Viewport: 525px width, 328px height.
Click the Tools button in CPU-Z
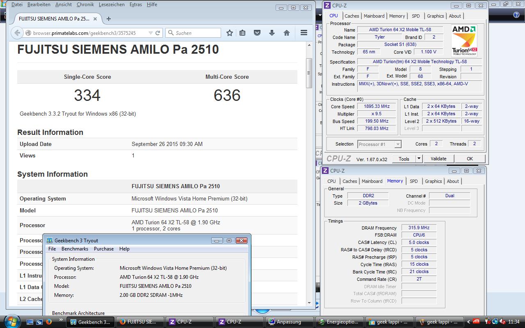tap(404, 159)
